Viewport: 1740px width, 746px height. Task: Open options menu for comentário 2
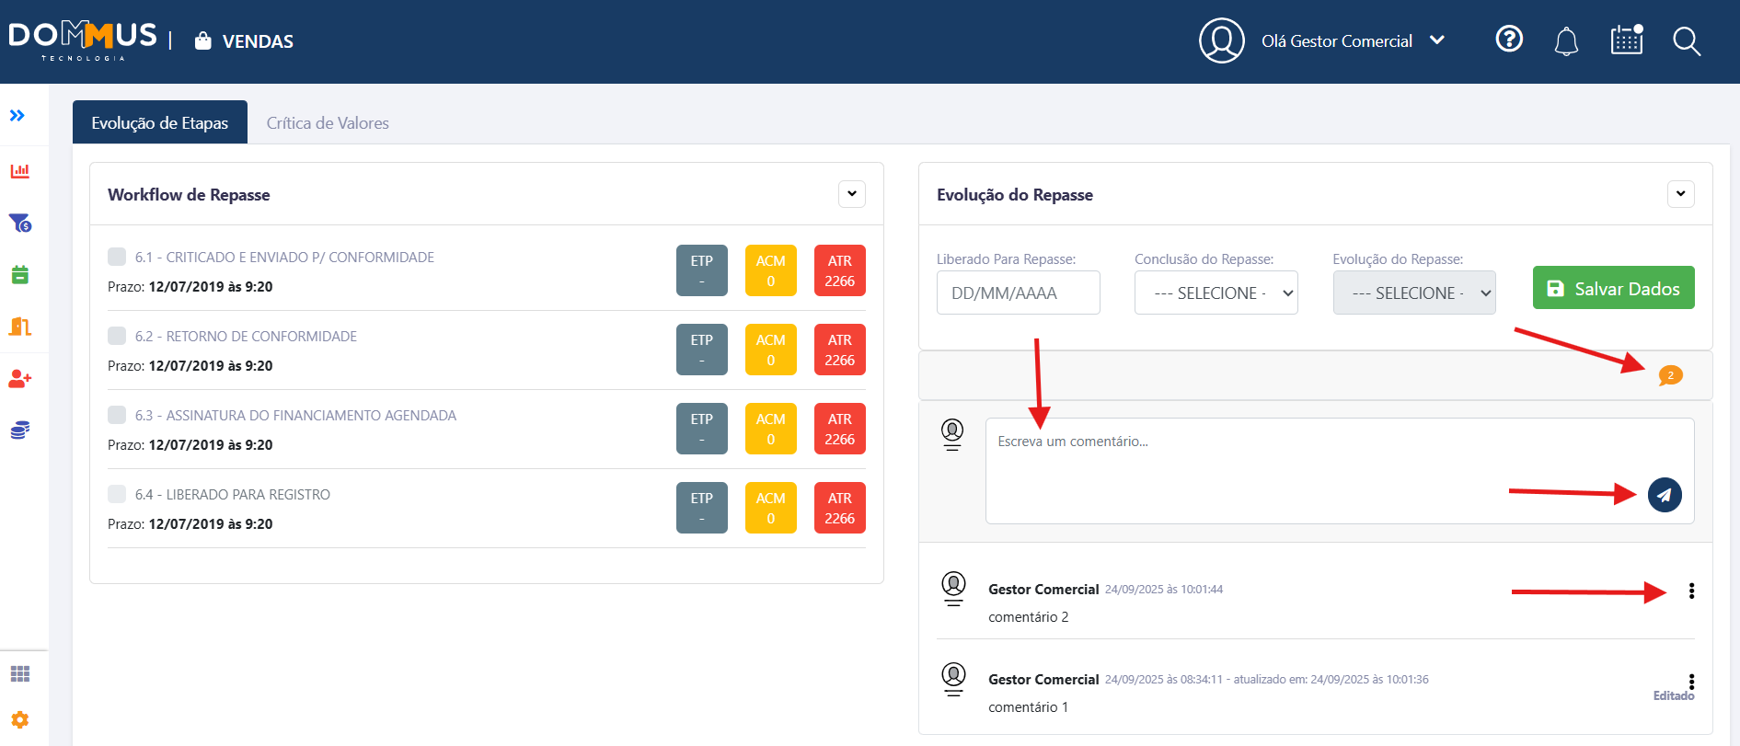click(x=1691, y=591)
